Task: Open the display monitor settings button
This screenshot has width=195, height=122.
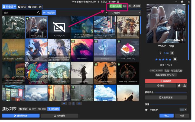Action: (x=127, y=6)
